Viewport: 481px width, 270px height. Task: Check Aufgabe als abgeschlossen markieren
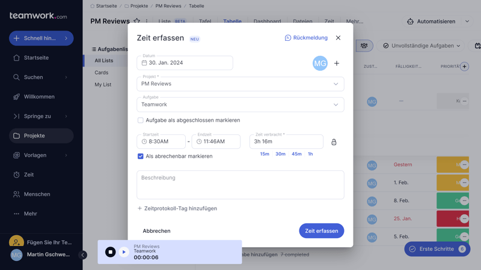[141, 121]
